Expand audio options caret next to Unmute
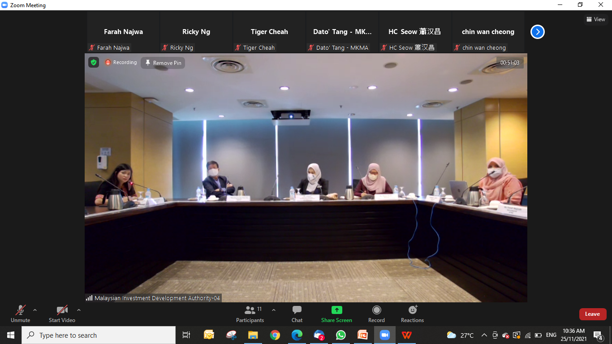This screenshot has width=612, height=344. [x=35, y=310]
